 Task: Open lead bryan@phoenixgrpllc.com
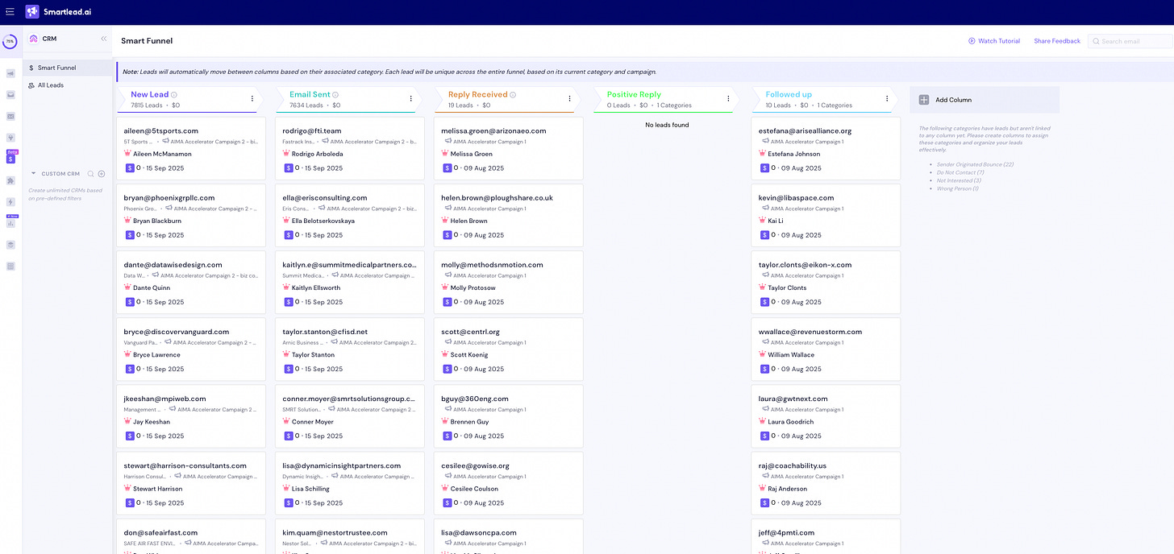191,215
